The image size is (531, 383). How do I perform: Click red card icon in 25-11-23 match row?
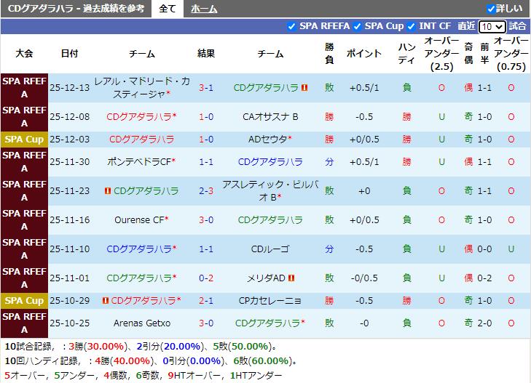pos(107,191)
